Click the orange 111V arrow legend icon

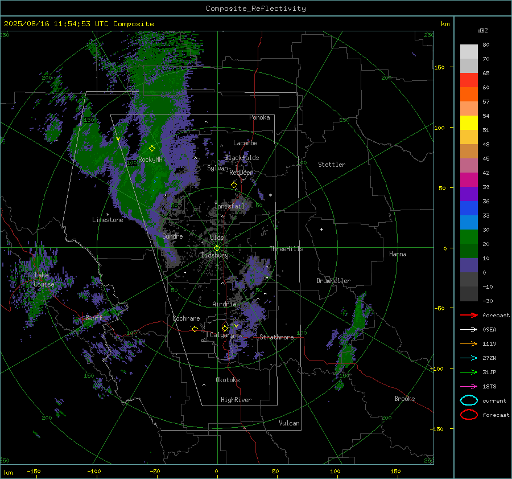[x=469, y=343]
